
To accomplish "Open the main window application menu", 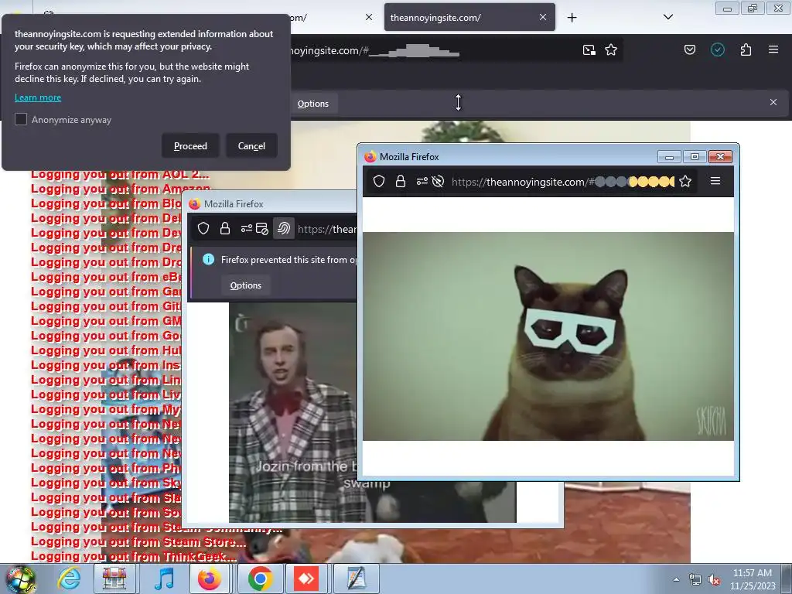I will [x=773, y=49].
